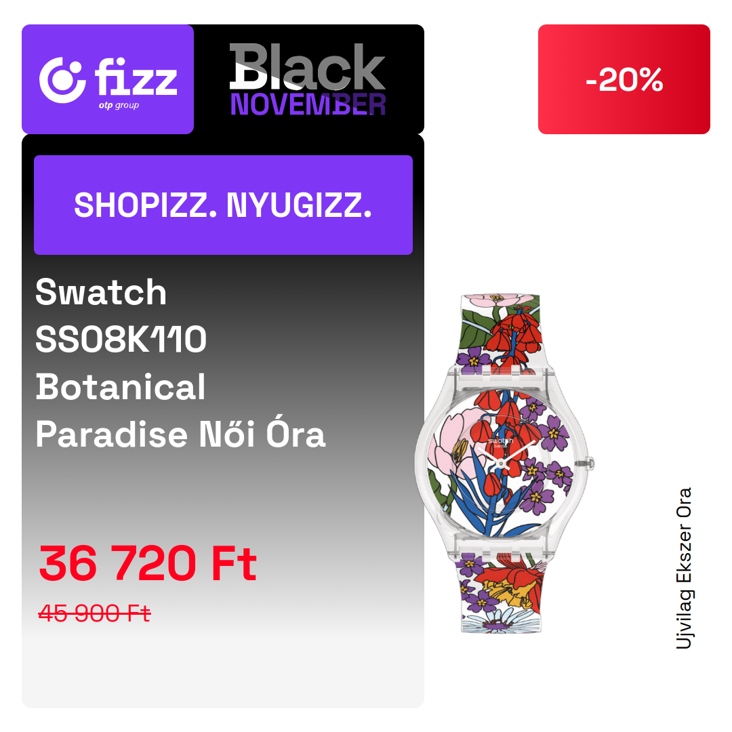This screenshot has height=732, width=732.
Task: Click the lower floral watch strap
Action: 500,593
